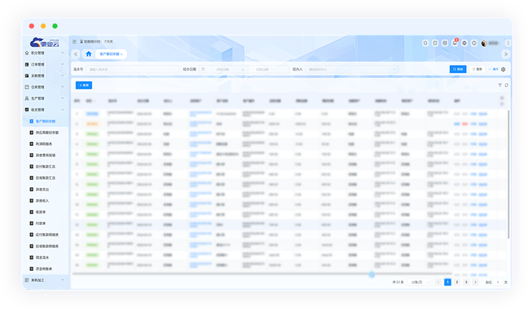Click the 重置 reset button
Viewport: 529px width, 310px height.
(477, 70)
